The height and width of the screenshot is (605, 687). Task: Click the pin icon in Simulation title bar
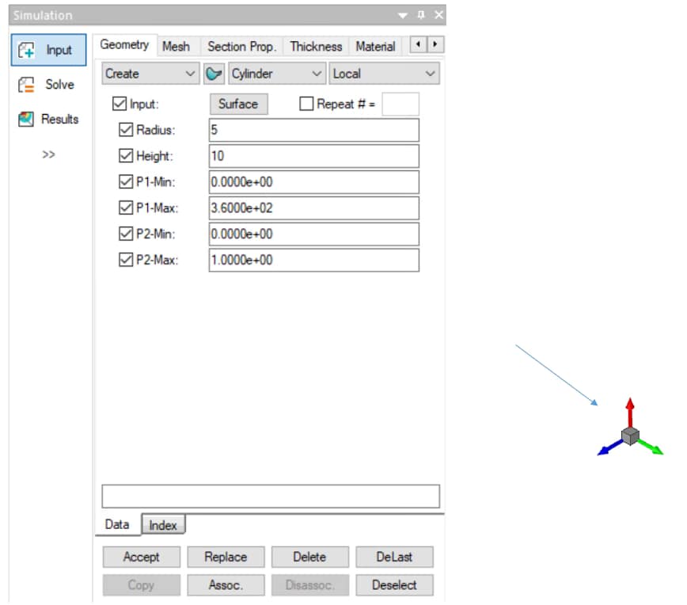421,16
